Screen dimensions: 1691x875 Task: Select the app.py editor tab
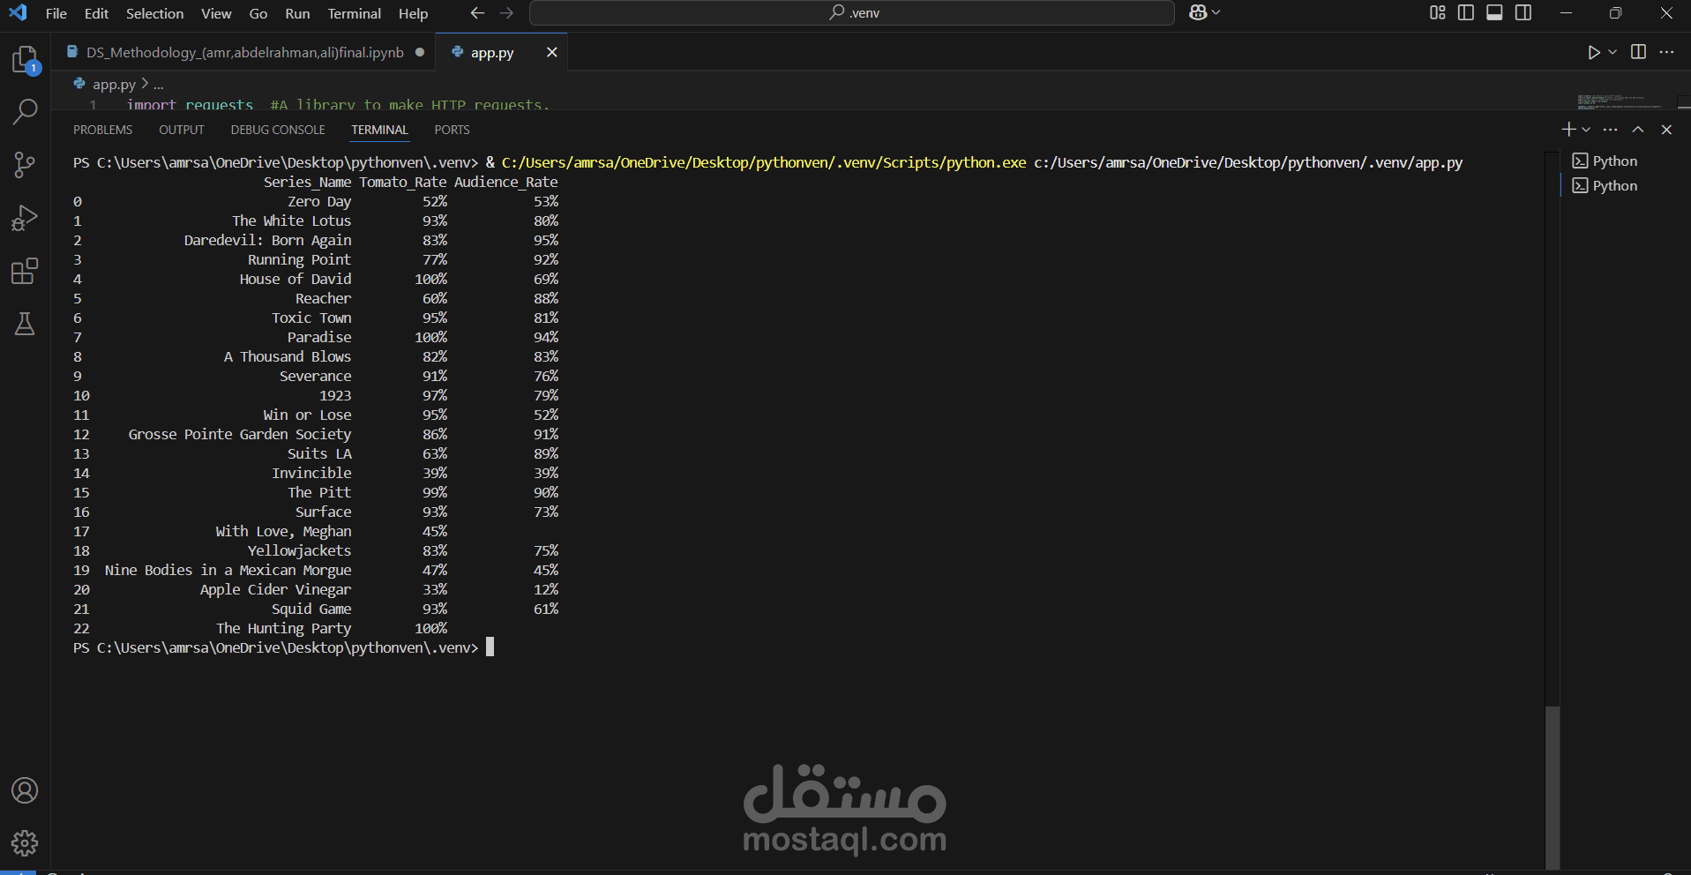click(x=491, y=52)
